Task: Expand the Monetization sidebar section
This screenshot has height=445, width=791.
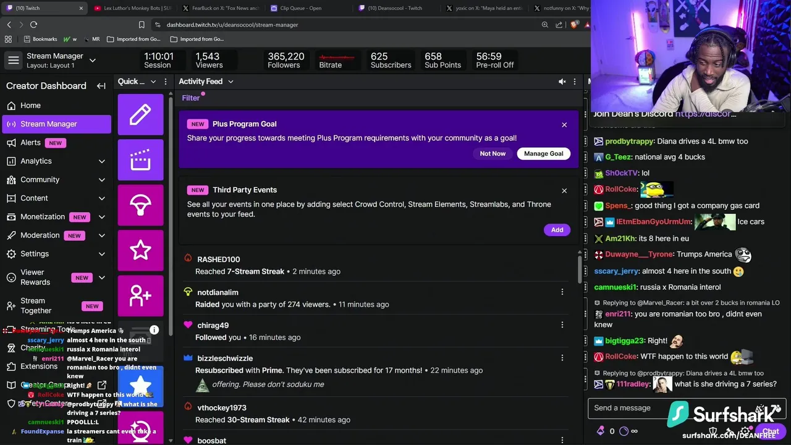Action: 101,217
